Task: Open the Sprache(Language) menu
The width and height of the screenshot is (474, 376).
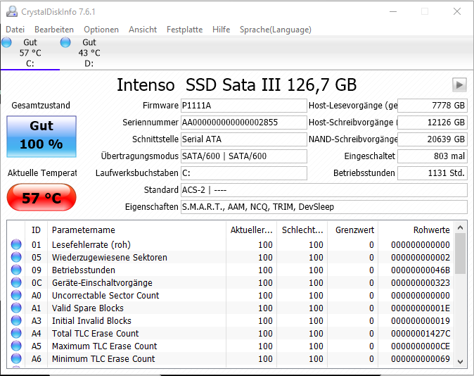Action: pos(276,30)
